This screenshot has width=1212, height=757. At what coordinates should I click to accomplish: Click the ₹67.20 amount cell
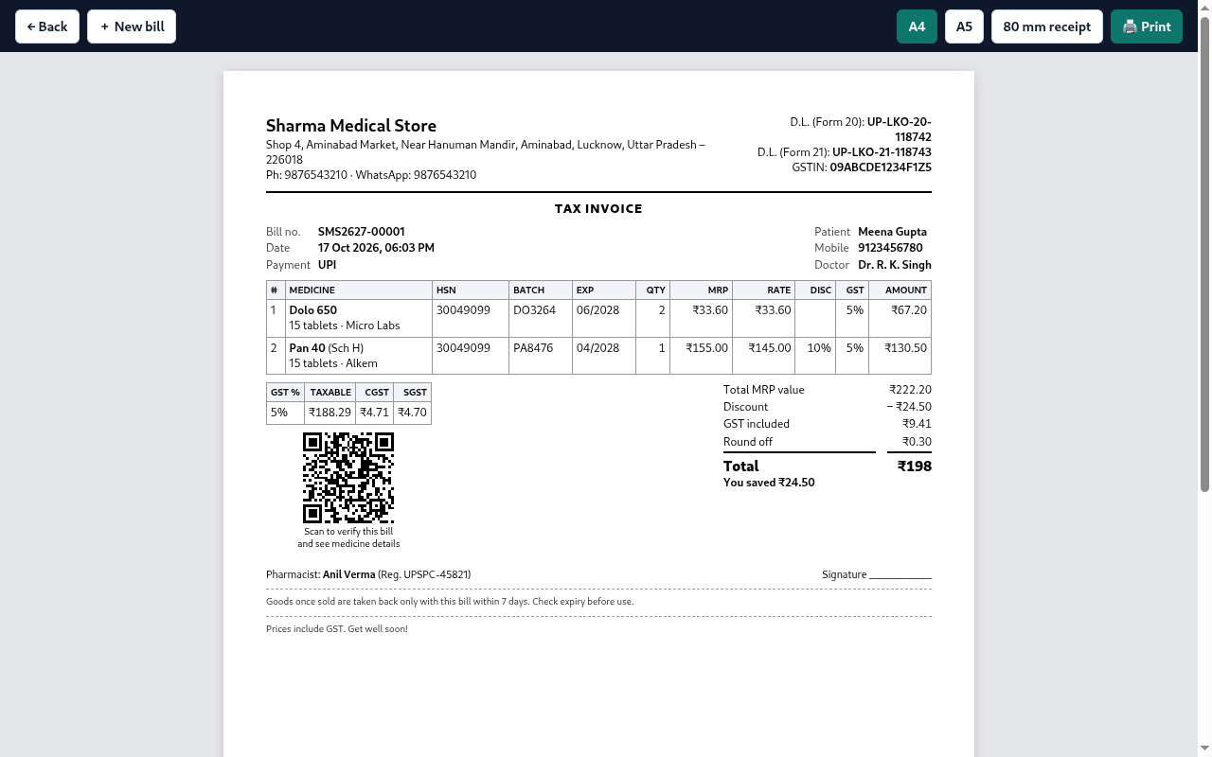[900, 319]
